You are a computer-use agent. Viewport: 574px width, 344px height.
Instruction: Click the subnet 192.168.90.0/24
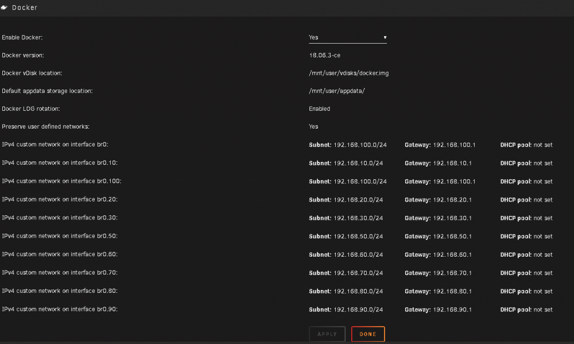pos(358,310)
